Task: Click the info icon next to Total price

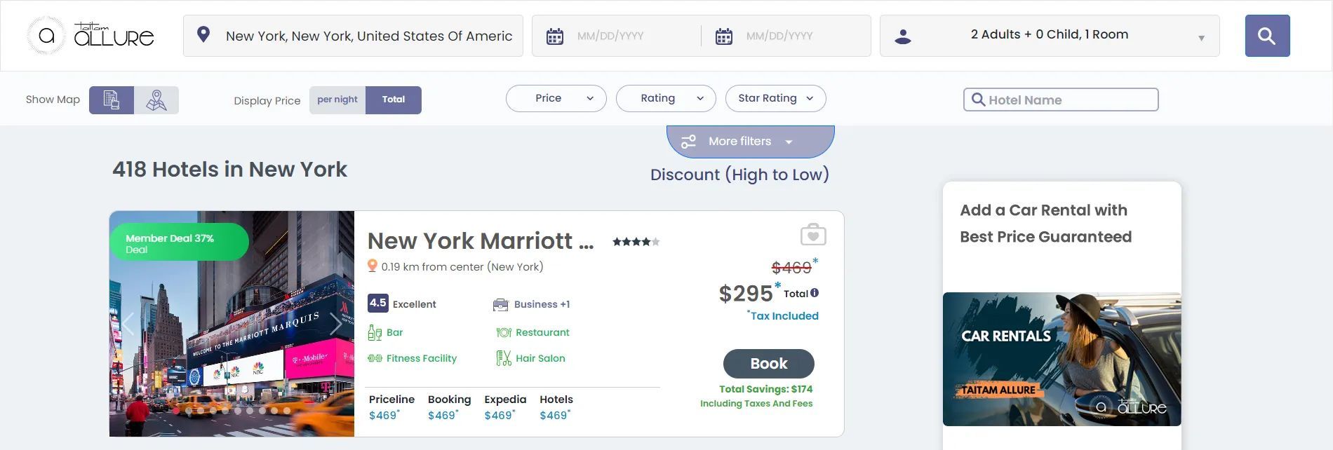Action: pyautogui.click(x=814, y=294)
